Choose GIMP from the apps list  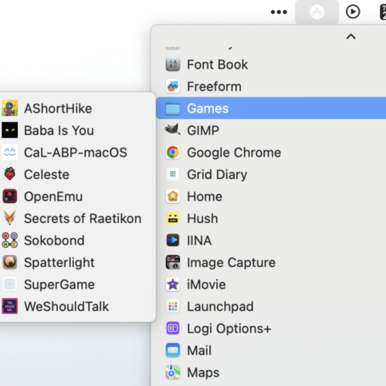(271, 130)
